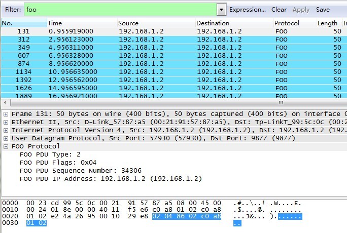This screenshot has height=233, width=347.
Task: Expand the Frame 131 tree node
Action: 6,114
